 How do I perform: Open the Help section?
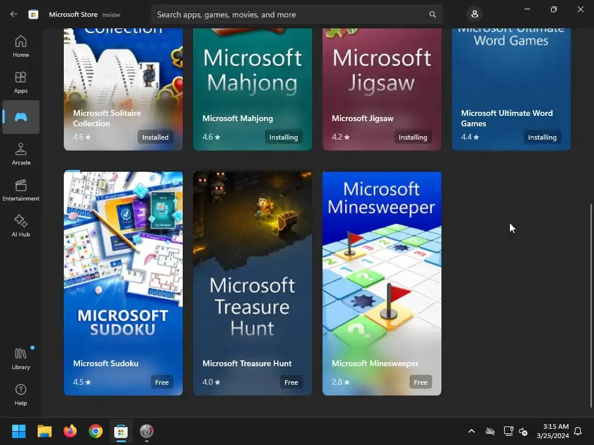click(x=21, y=395)
